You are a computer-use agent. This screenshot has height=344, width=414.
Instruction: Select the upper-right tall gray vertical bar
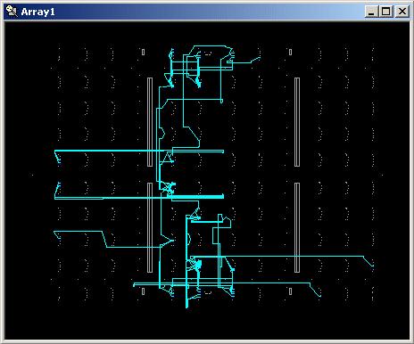[297, 122]
